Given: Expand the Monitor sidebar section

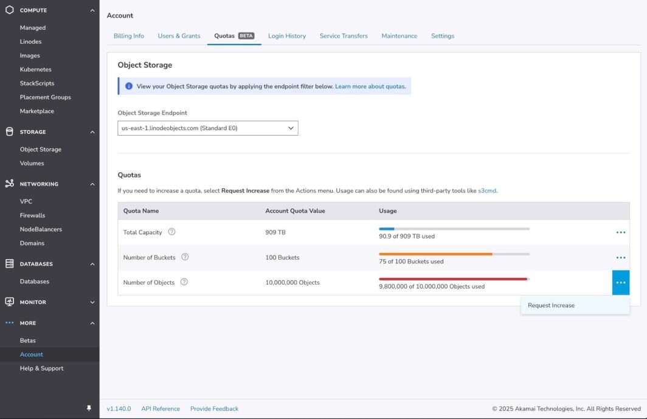Looking at the screenshot, I should [x=92, y=302].
